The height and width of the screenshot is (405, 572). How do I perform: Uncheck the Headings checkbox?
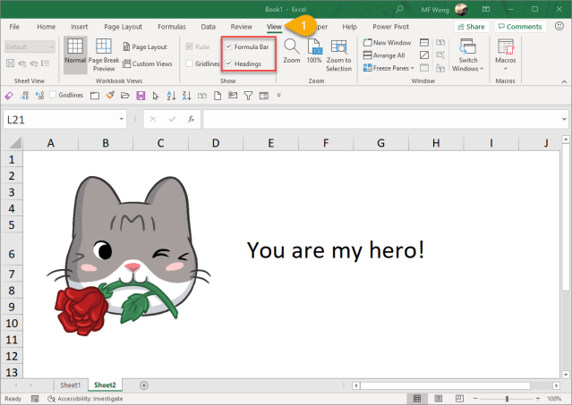pos(229,63)
